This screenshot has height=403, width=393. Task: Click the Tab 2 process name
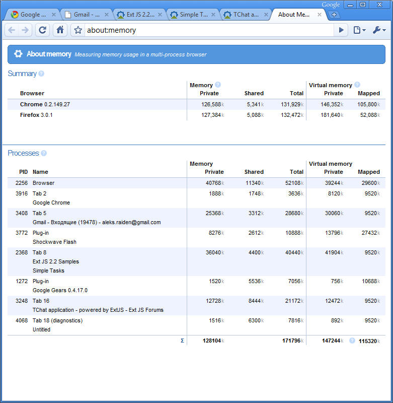click(40, 193)
